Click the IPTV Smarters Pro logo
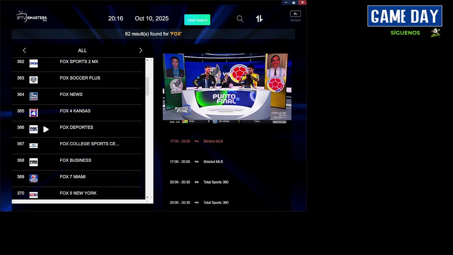453x255 pixels. pyautogui.click(x=32, y=16)
